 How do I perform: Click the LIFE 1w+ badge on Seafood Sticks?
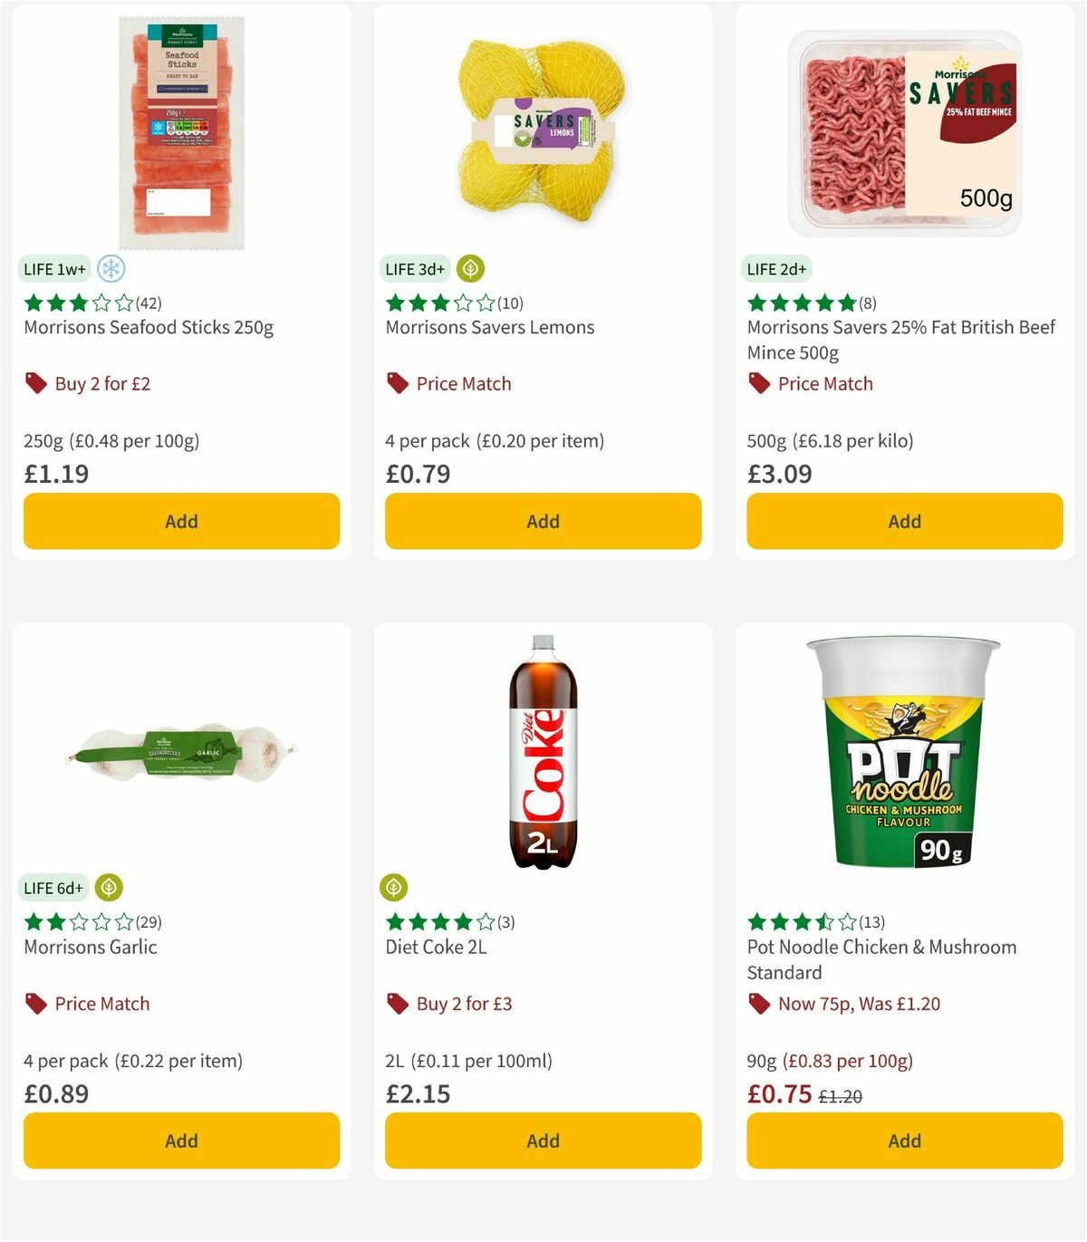(53, 269)
